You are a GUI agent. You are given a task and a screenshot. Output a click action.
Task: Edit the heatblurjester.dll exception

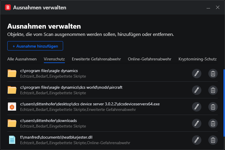coord(197,140)
